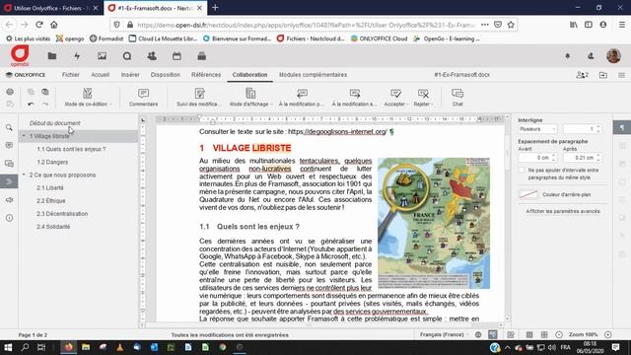The image size is (631, 355).
Task: Open About info icon in left sidebar
Action: point(9,218)
